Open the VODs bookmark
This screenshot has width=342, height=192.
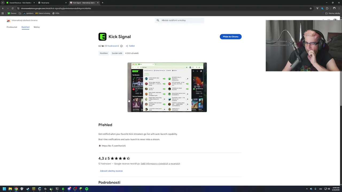point(56,13)
